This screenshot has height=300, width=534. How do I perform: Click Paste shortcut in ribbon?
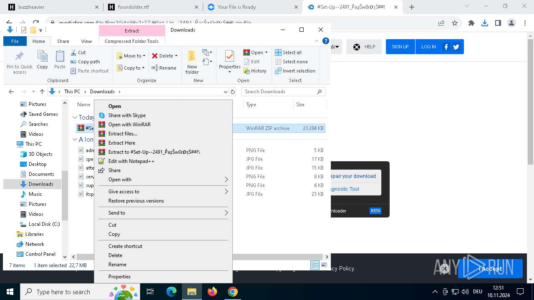(90, 71)
